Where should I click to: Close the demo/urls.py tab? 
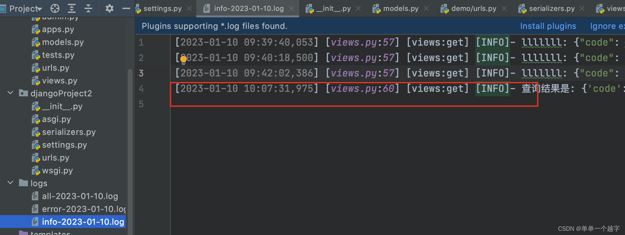[504, 9]
